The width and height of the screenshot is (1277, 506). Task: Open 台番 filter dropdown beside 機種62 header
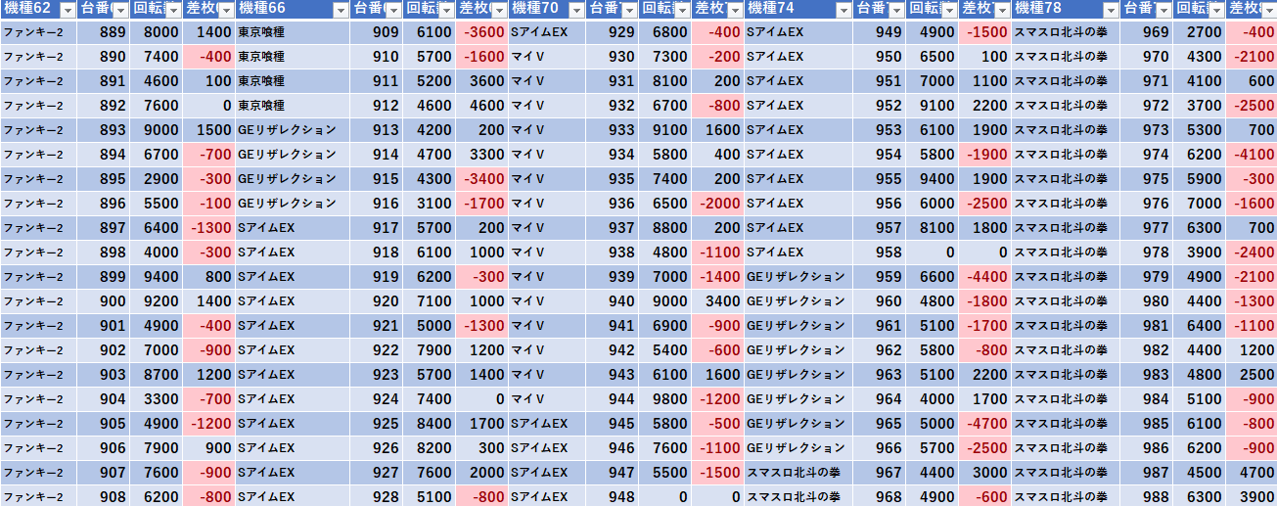pyautogui.click(x=120, y=10)
